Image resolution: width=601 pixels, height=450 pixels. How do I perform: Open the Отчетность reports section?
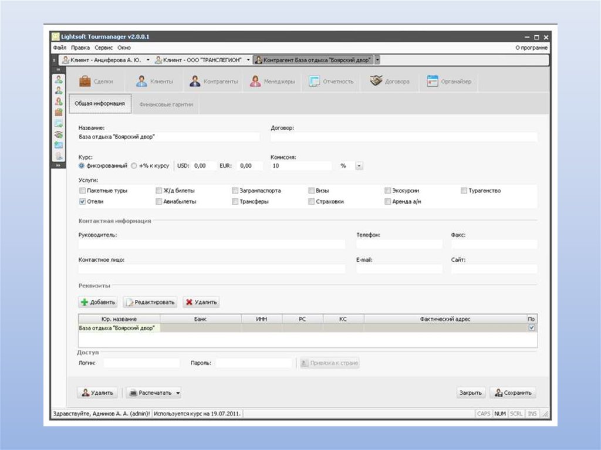point(332,82)
